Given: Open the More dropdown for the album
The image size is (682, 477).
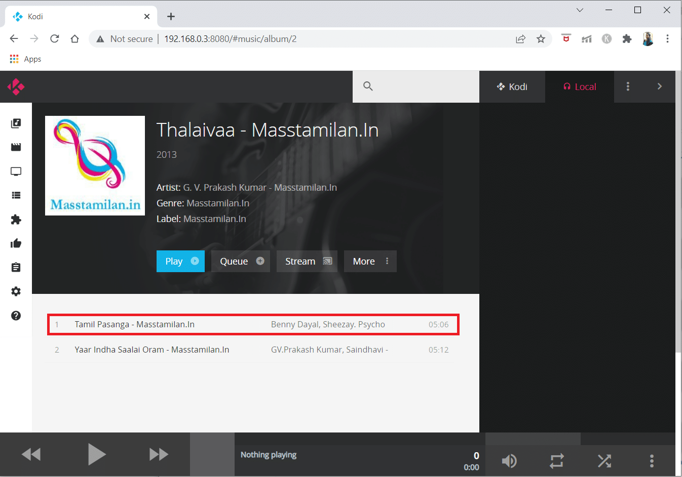Looking at the screenshot, I should pyautogui.click(x=370, y=261).
